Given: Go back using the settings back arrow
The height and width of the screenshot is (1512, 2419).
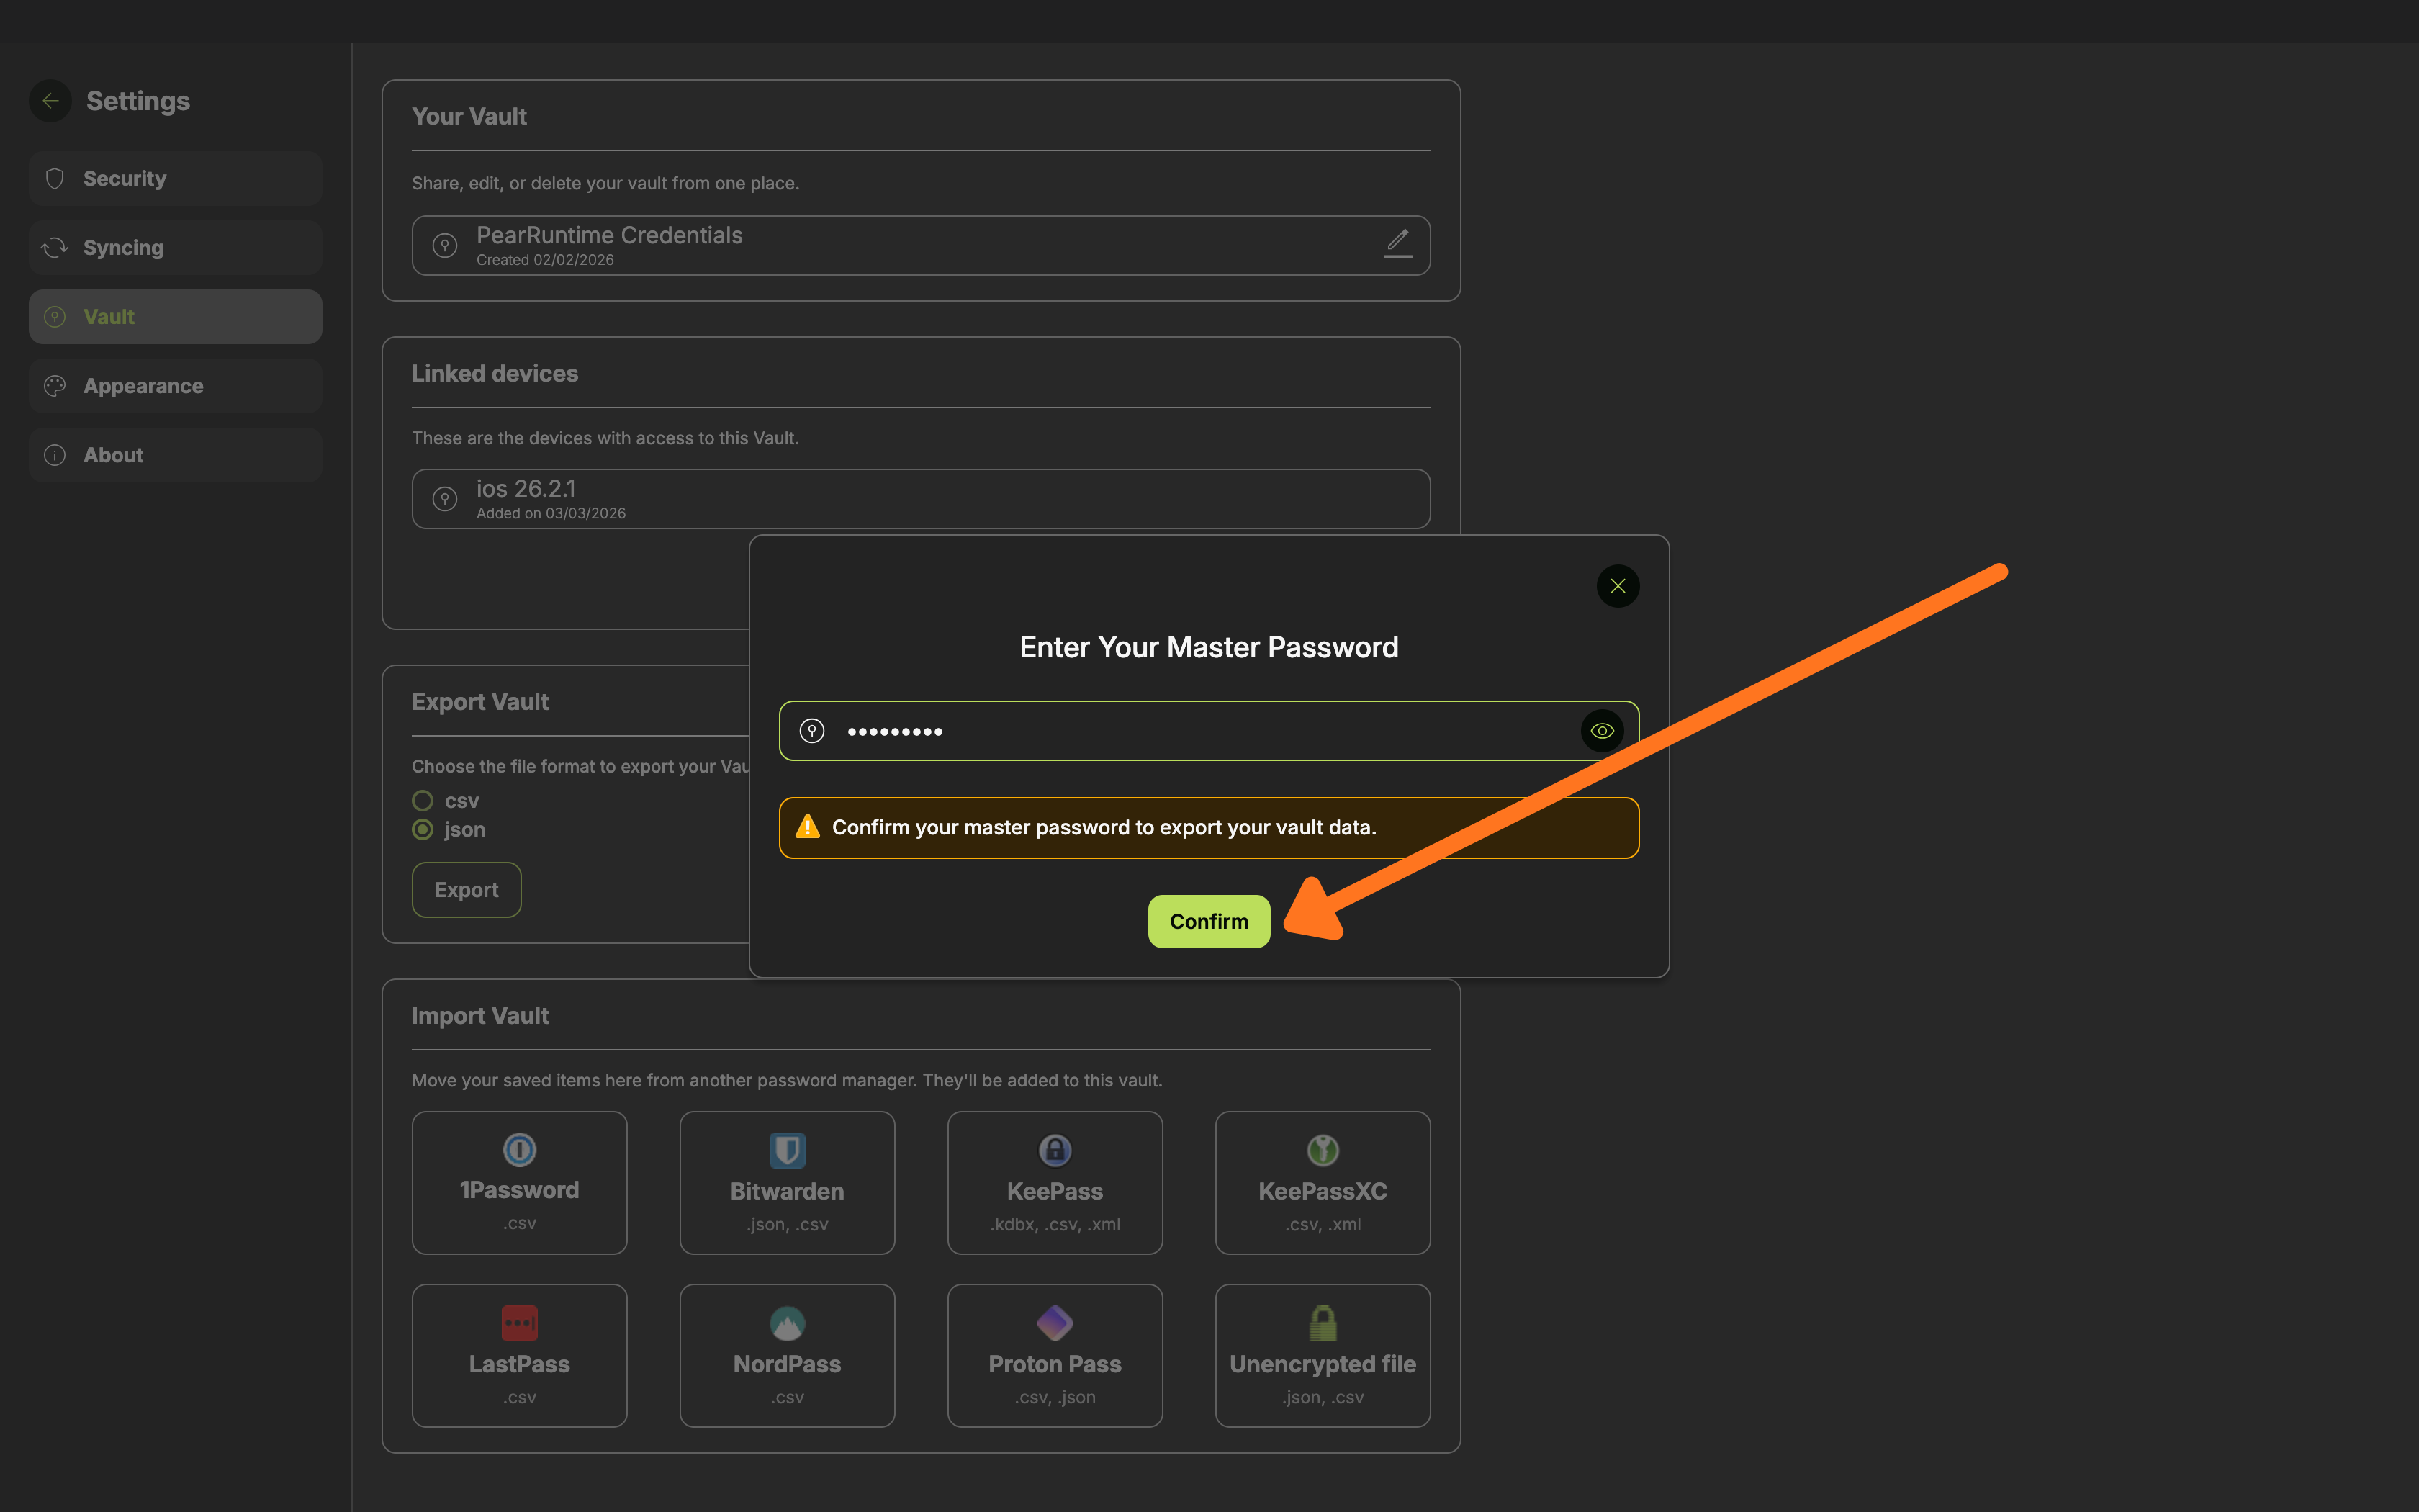Looking at the screenshot, I should [x=50, y=100].
